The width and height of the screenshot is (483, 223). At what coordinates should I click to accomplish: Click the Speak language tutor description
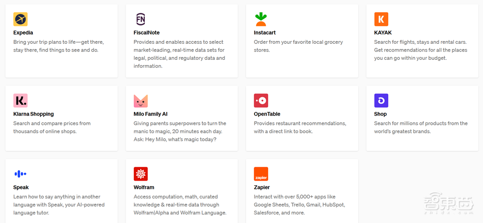(x=58, y=205)
